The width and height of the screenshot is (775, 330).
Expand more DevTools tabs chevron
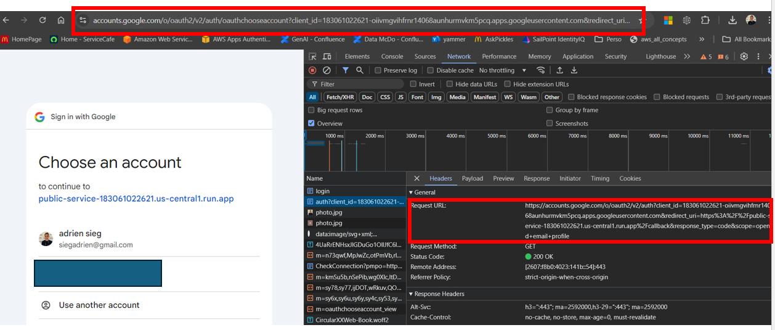click(x=687, y=57)
